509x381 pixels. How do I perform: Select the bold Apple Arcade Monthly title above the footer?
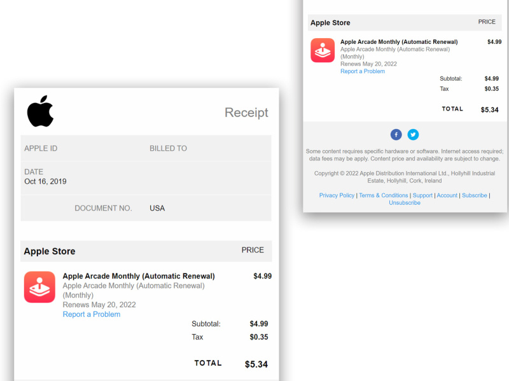(x=399, y=42)
